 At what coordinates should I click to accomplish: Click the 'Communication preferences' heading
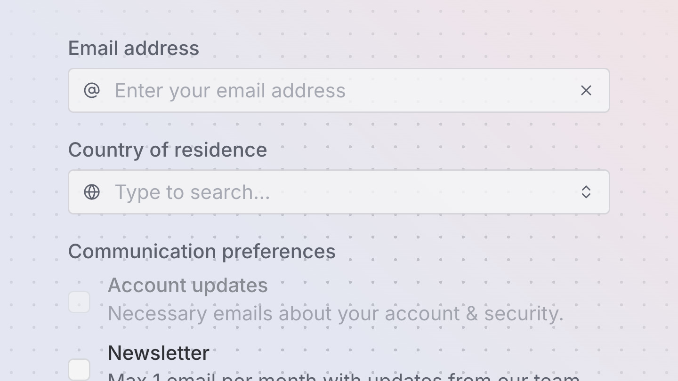point(202,252)
